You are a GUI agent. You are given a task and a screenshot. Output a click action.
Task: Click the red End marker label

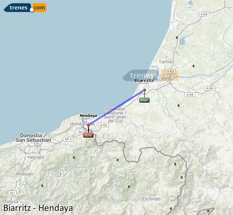88,135
